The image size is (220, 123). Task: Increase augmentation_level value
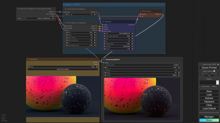pyautogui.click(x=95, y=45)
